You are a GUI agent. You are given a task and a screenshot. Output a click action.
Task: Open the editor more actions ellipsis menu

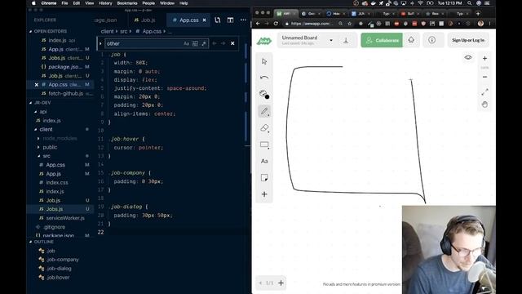click(243, 20)
